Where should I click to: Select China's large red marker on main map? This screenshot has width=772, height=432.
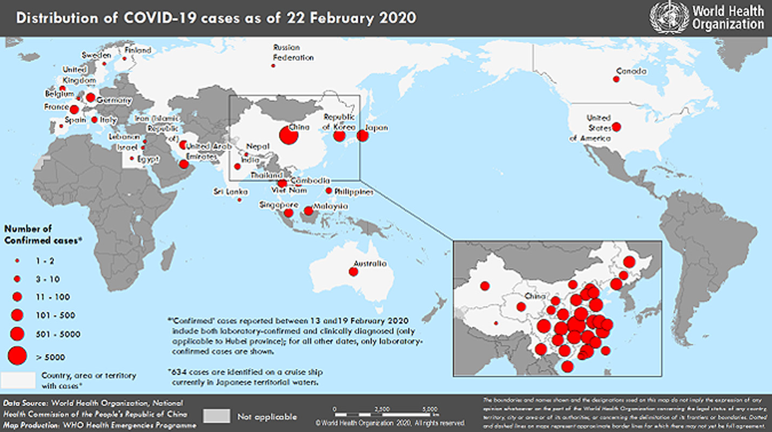point(288,136)
